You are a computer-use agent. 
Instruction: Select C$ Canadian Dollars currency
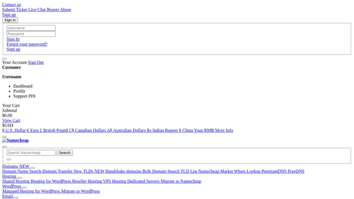tap(87, 130)
